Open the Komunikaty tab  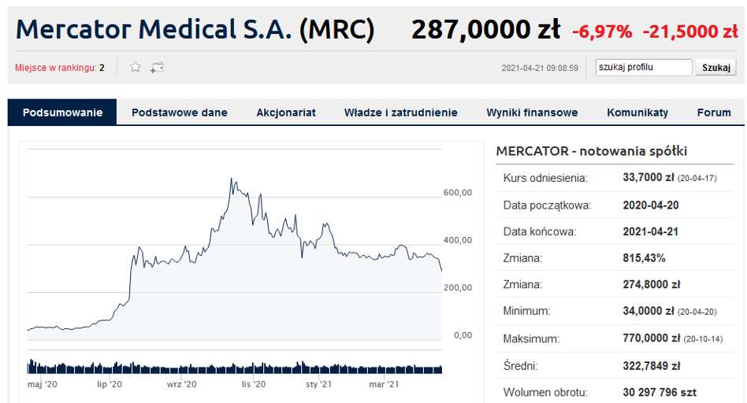point(637,113)
